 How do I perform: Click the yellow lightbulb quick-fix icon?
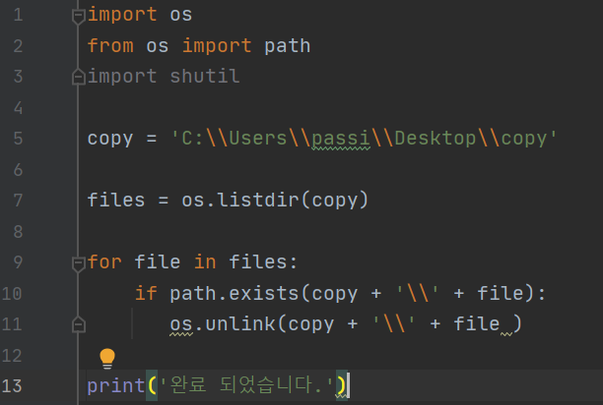107,359
